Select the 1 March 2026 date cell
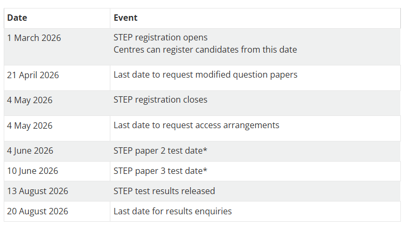The width and height of the screenshot is (403, 226). tap(34, 38)
